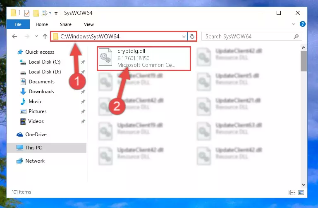This screenshot has width=318, height=208.
Task: Click the 101 items status text
Action: click(x=22, y=192)
